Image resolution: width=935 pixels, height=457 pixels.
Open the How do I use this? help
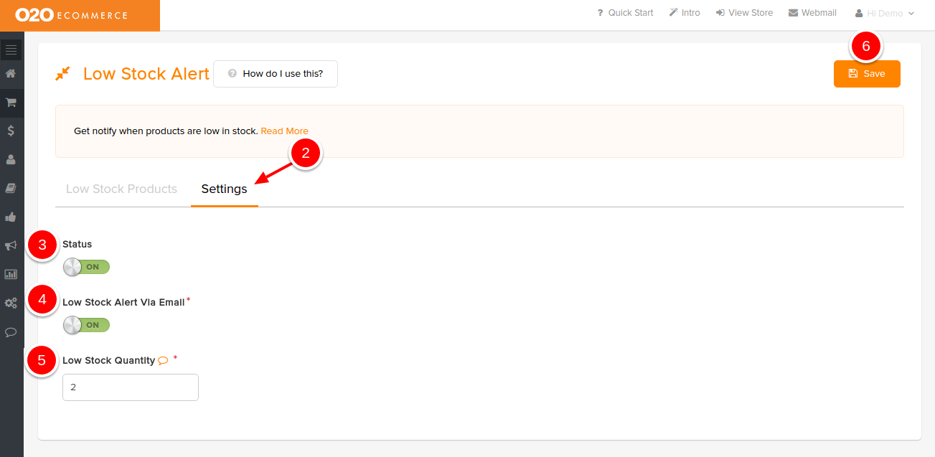pos(276,74)
